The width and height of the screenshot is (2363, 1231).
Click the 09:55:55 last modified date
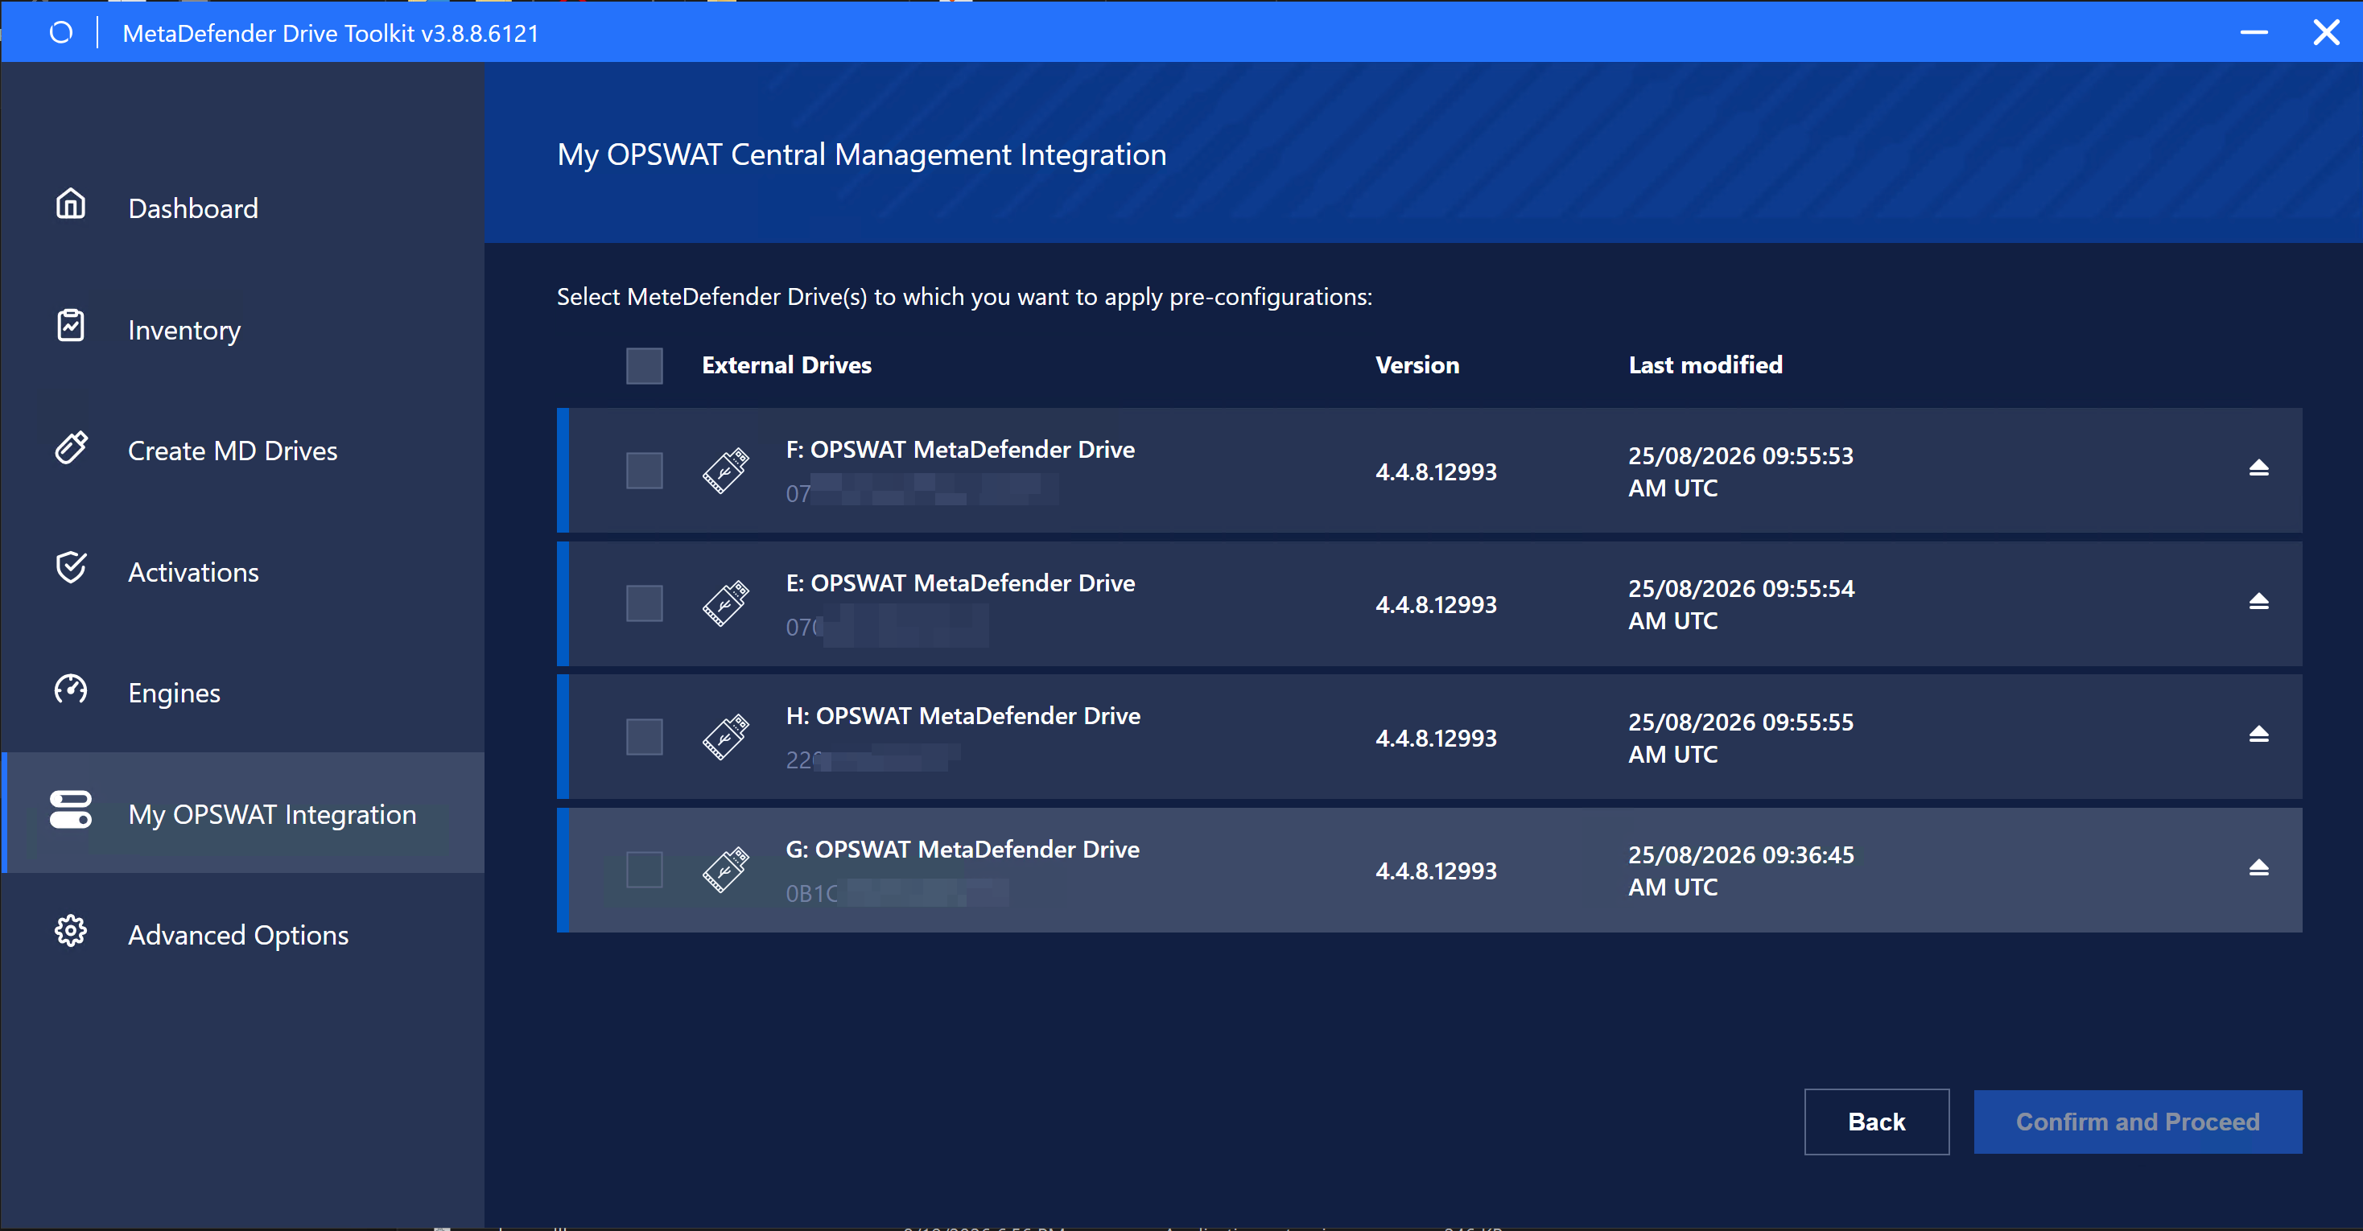pyautogui.click(x=1741, y=738)
